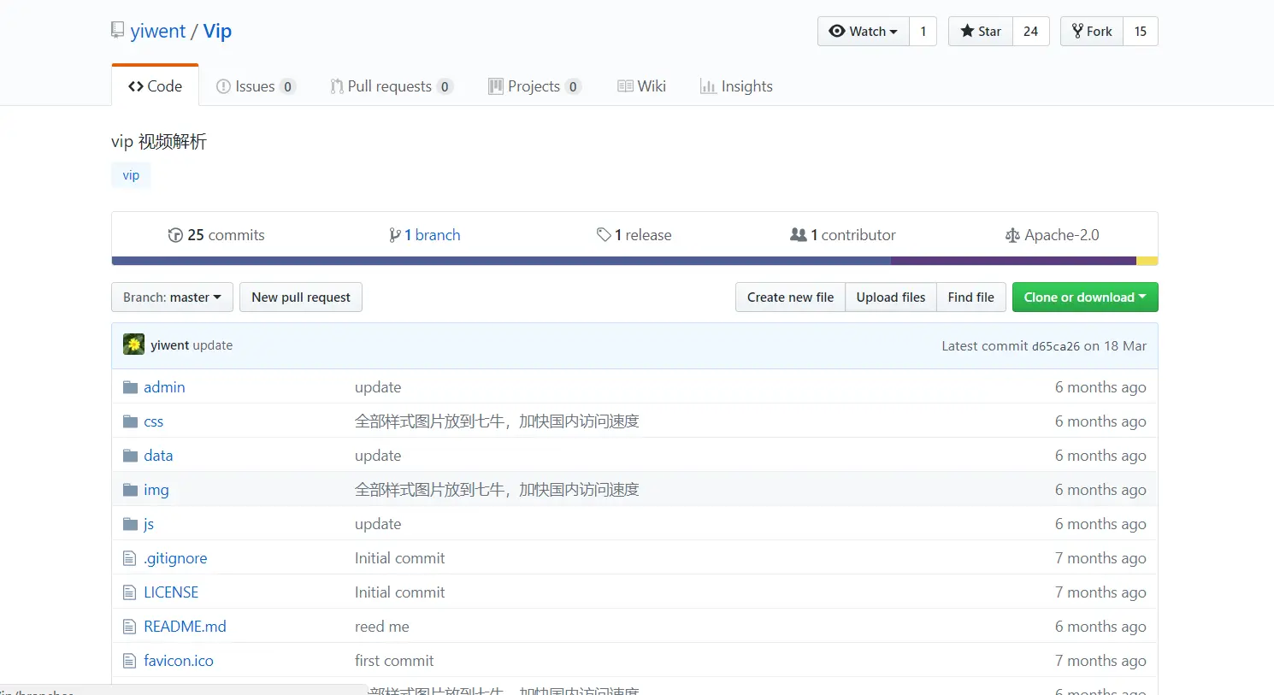Open the Branch: master selector
Image resolution: width=1274 pixels, height=695 pixels.
pos(172,297)
